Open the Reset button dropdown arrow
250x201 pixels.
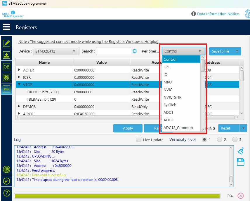click(243, 128)
